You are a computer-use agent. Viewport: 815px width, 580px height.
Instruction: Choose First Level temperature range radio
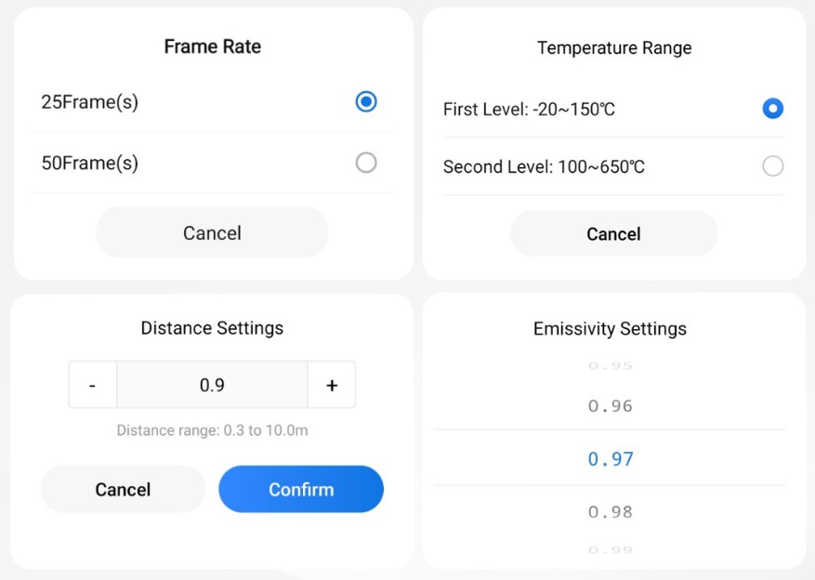coord(772,109)
